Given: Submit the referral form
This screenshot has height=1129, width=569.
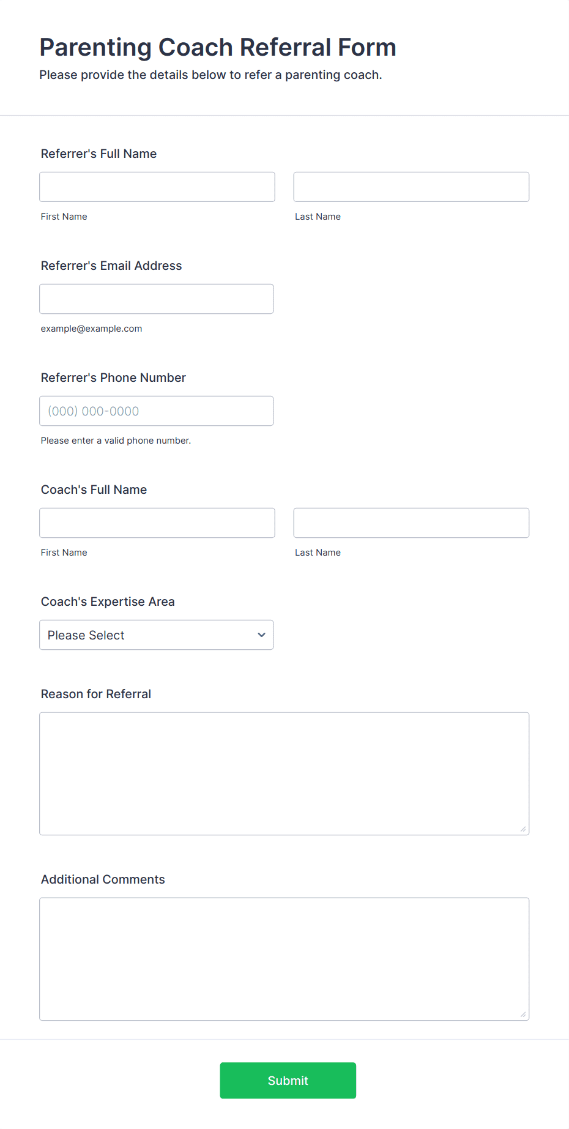Looking at the screenshot, I should tap(288, 1080).
